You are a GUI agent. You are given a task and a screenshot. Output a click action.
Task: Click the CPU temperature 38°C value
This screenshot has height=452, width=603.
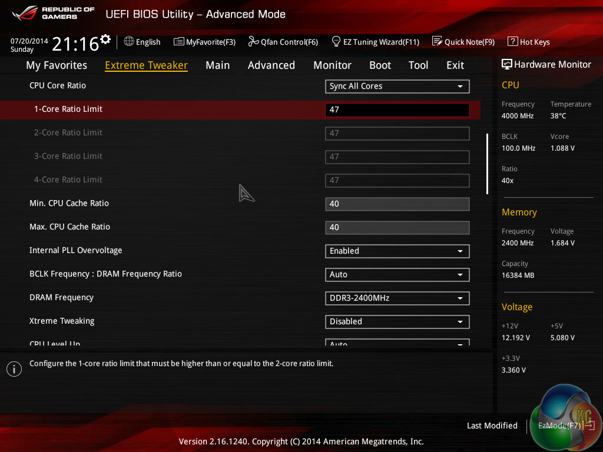(x=558, y=116)
